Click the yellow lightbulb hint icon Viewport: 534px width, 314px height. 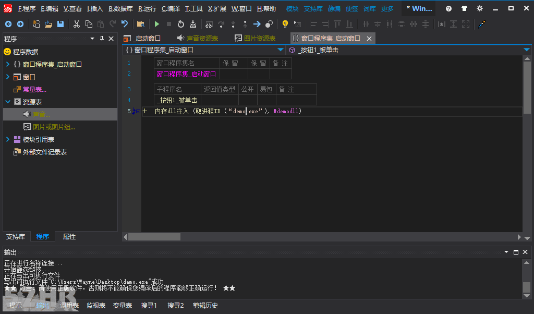pos(285,24)
